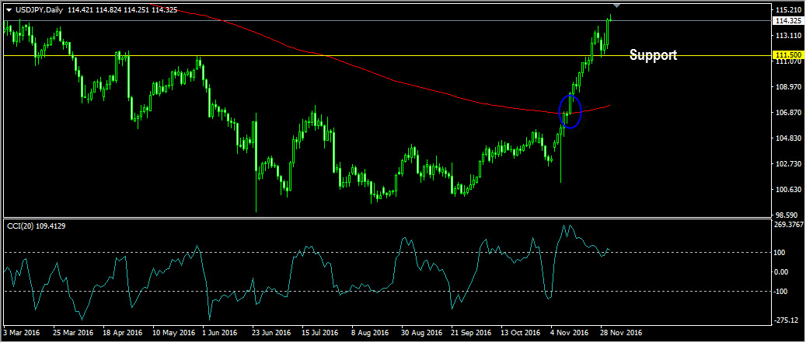806x343 pixels.
Task: Click the 104.830 price scale value
Action: coord(789,138)
